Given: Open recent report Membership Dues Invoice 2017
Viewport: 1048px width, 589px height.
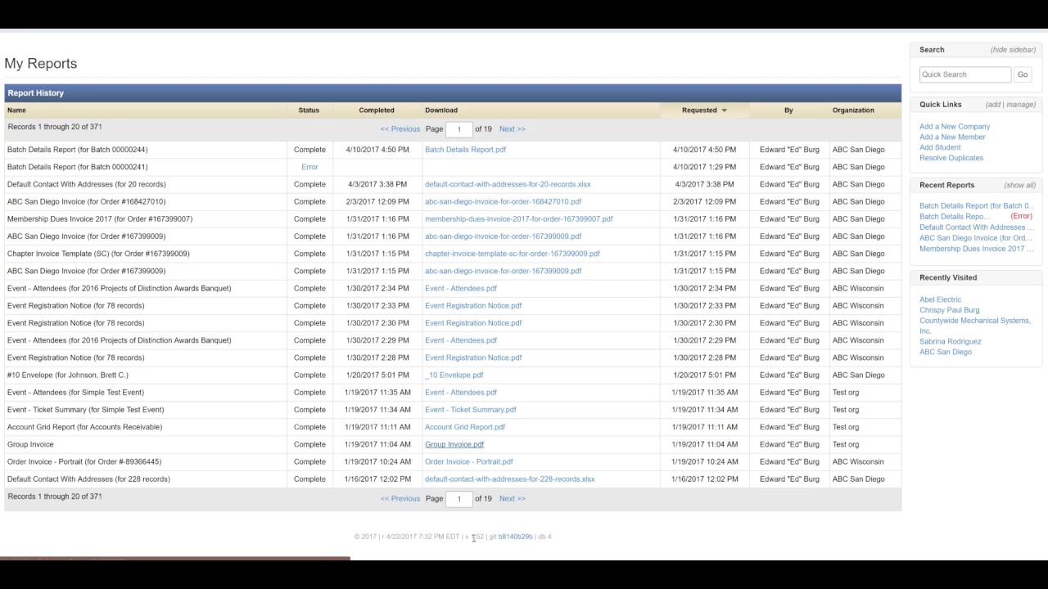Looking at the screenshot, I should 977,249.
